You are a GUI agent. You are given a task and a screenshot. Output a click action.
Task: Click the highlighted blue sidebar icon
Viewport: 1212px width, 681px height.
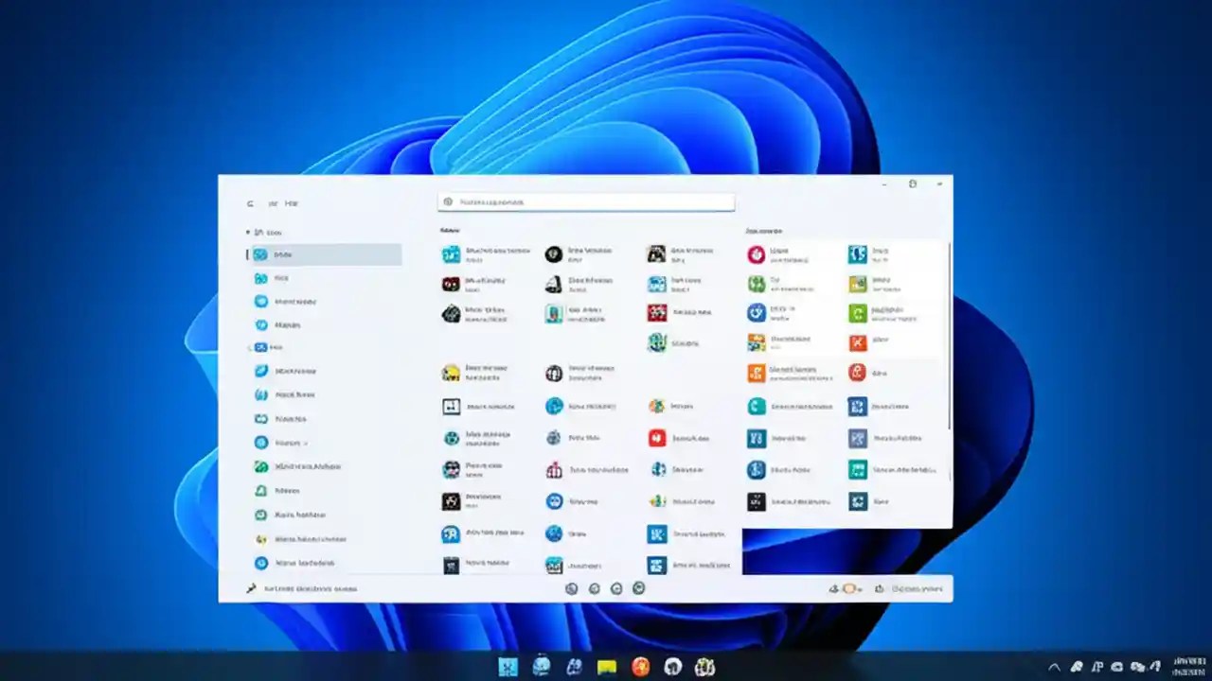(260, 253)
